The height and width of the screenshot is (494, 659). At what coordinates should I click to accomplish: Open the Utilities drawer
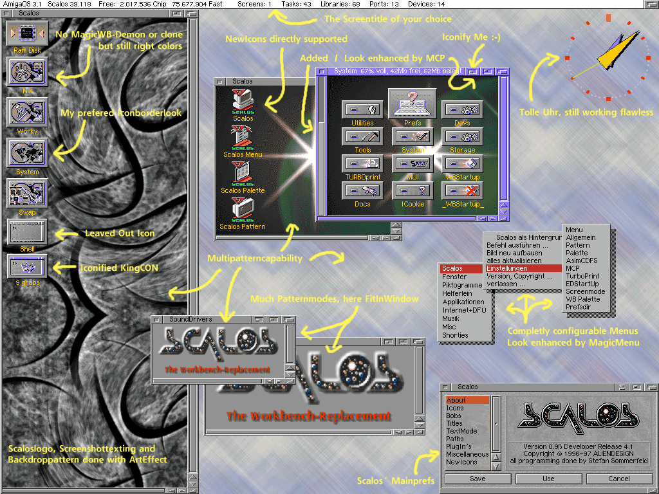(362, 110)
